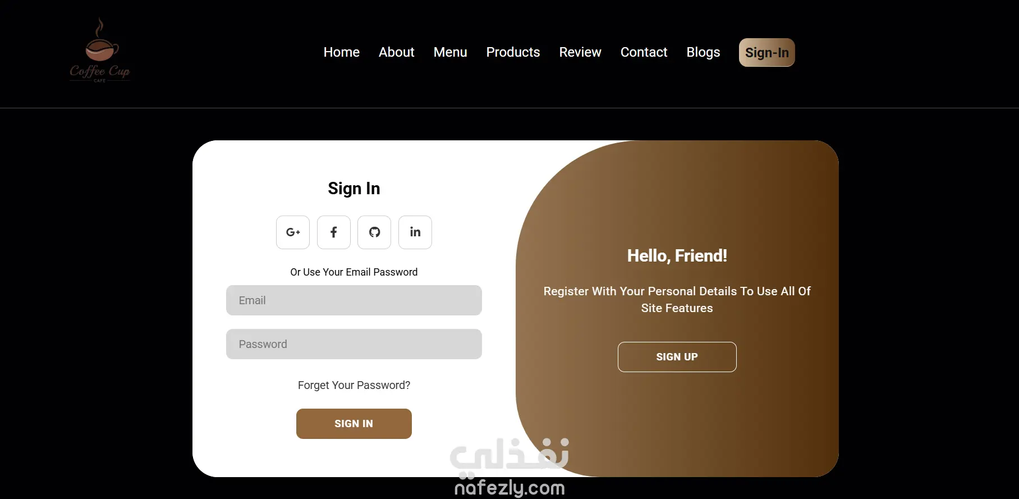
Task: Navigate to the Menu section
Action: tap(451, 52)
